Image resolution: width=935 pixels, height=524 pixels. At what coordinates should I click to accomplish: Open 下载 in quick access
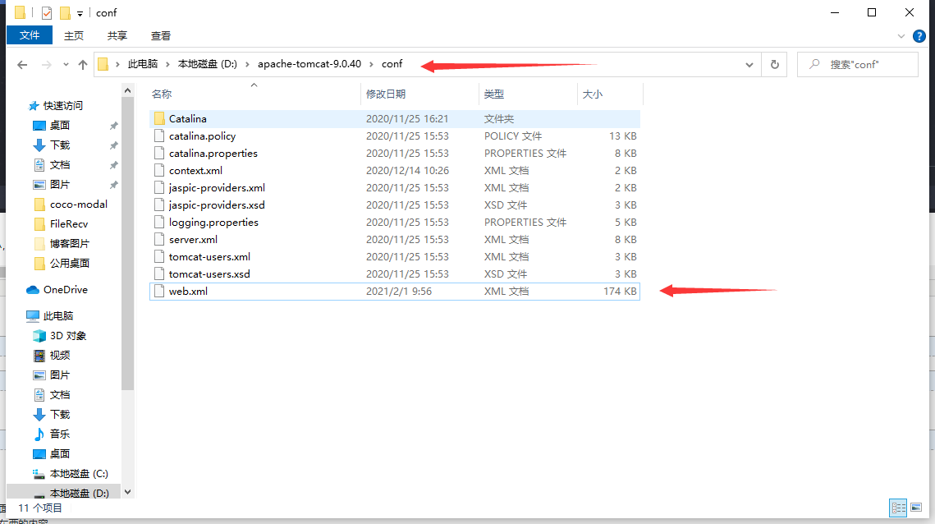(x=51, y=145)
